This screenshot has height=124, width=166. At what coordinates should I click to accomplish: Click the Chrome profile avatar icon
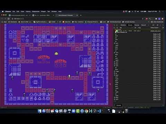click(159, 19)
